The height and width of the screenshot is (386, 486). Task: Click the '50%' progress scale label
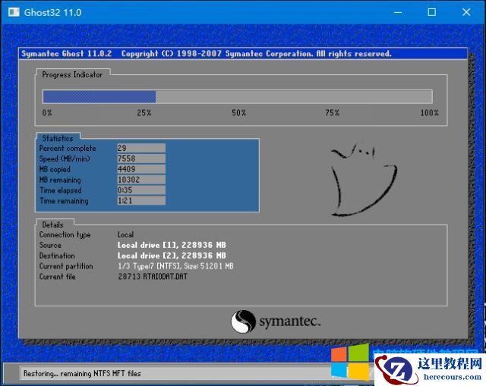pos(239,113)
